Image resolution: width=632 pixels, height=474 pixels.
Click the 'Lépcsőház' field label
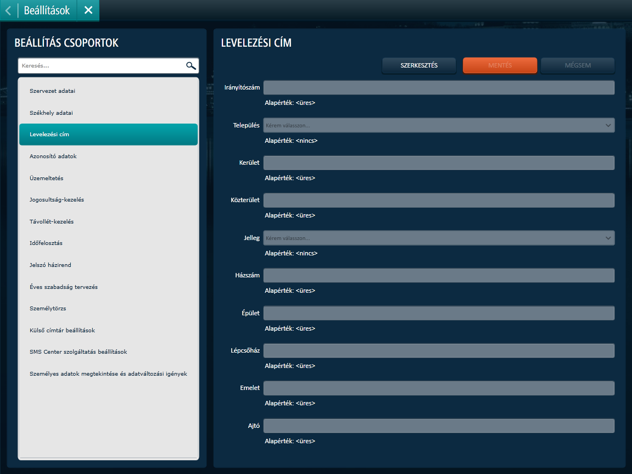245,350
